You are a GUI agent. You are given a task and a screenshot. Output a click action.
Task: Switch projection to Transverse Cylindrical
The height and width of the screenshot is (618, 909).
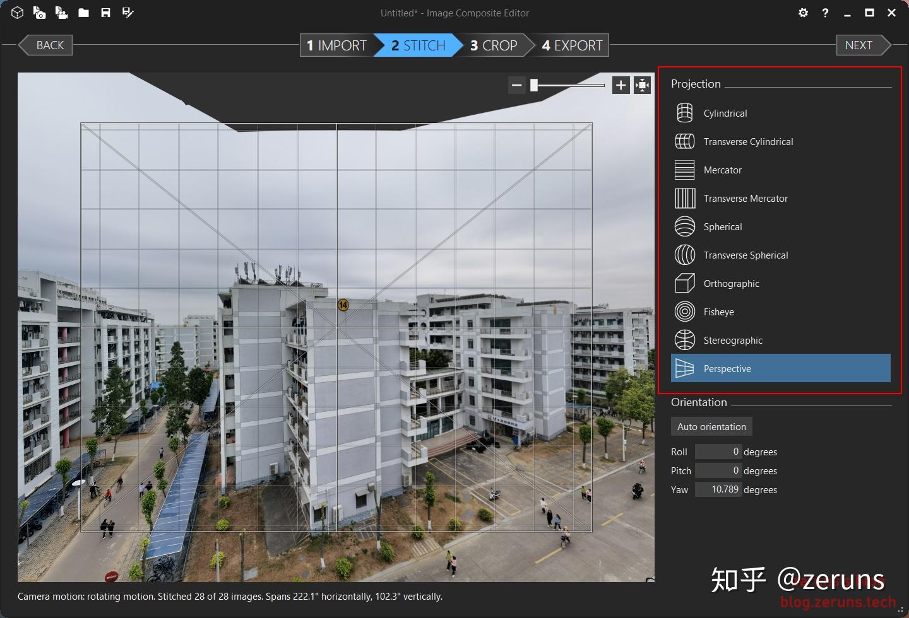pos(685,141)
